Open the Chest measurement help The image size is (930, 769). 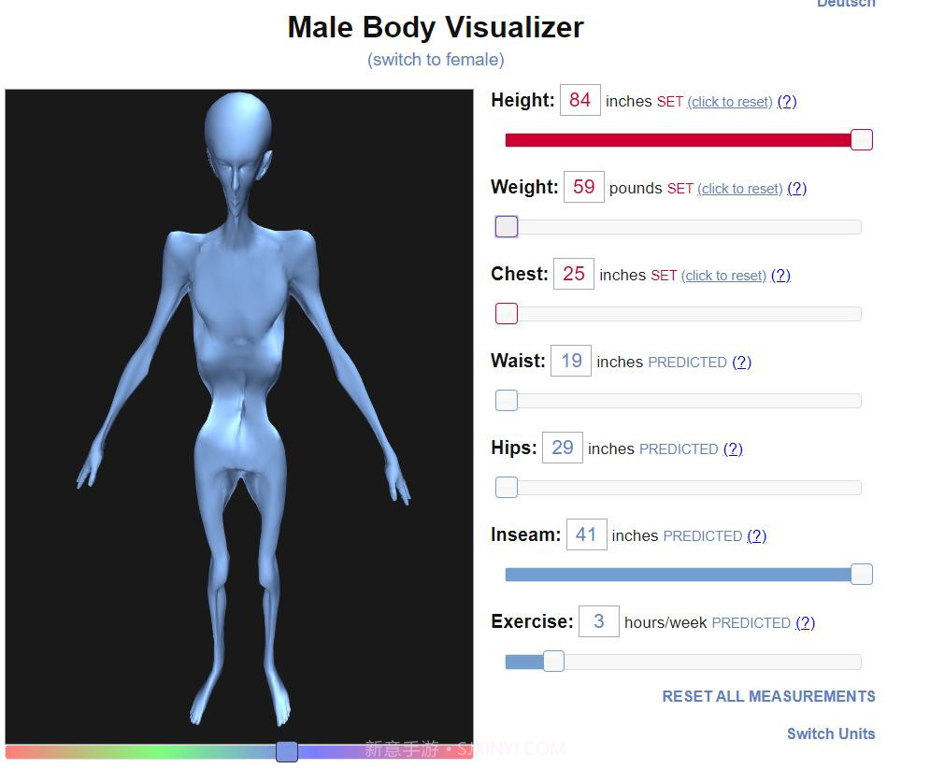[x=781, y=275]
